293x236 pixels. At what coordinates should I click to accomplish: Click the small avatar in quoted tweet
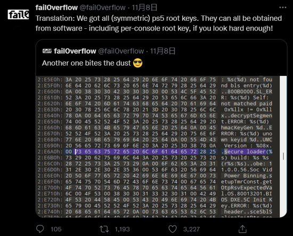tap(47, 51)
